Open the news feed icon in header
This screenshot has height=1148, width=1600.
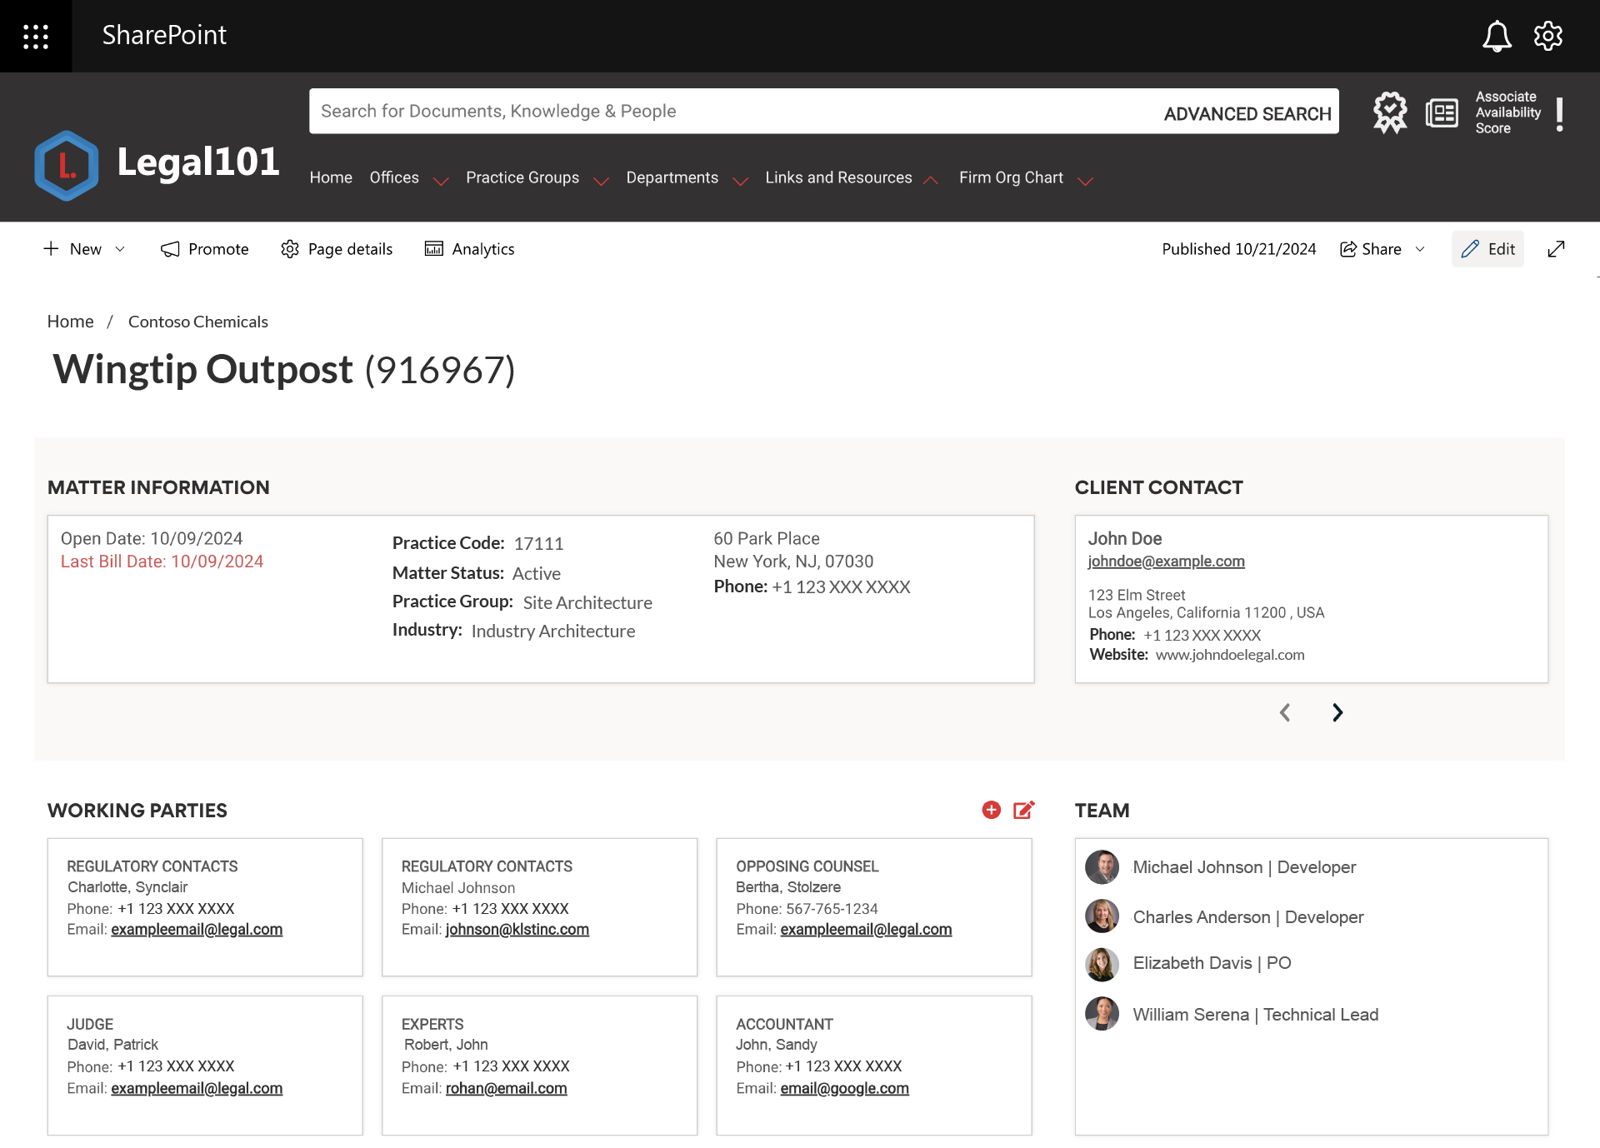(1442, 112)
